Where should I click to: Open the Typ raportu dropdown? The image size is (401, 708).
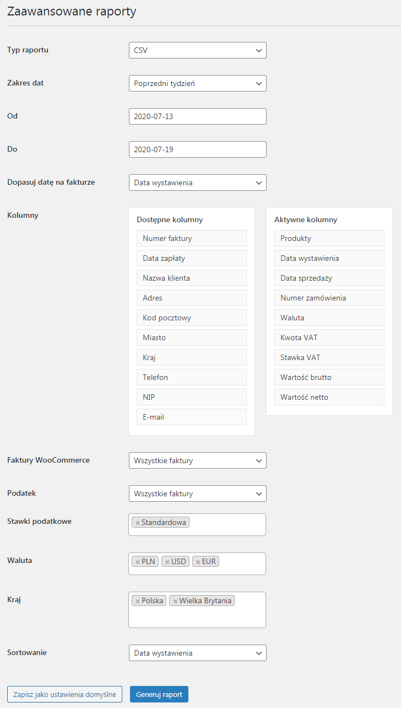(198, 50)
